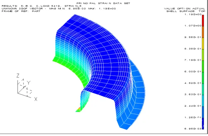
Task: Click legend value 2.44D-01
Action: [193, 106]
